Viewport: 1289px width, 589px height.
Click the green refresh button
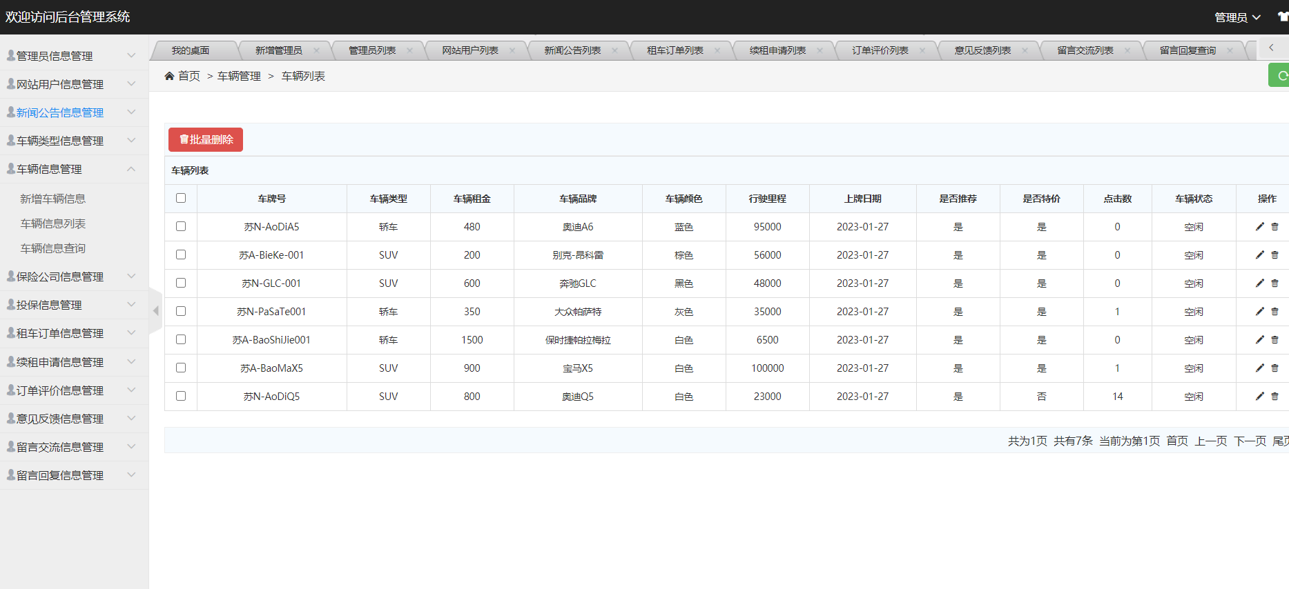coord(1279,75)
